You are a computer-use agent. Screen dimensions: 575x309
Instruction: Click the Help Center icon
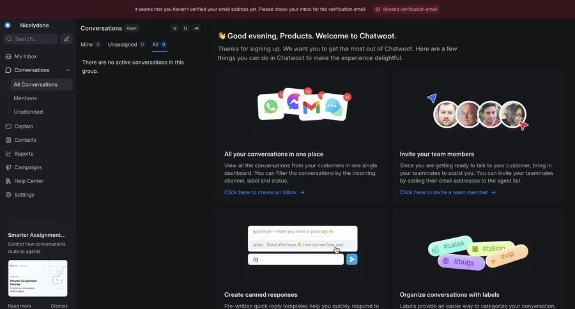click(8, 181)
